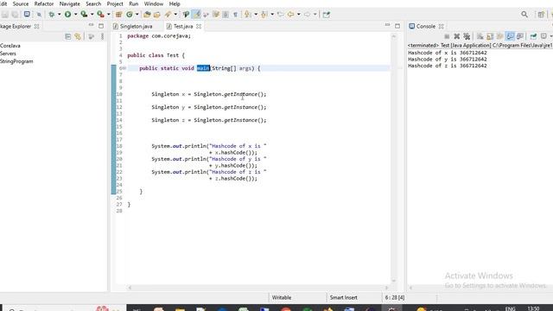The image size is (553, 311).
Task: Create a New Java Package icon
Action: coord(119,15)
